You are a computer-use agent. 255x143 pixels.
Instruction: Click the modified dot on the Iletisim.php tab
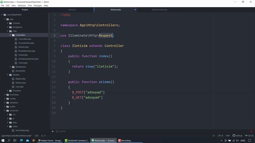tap(135, 10)
